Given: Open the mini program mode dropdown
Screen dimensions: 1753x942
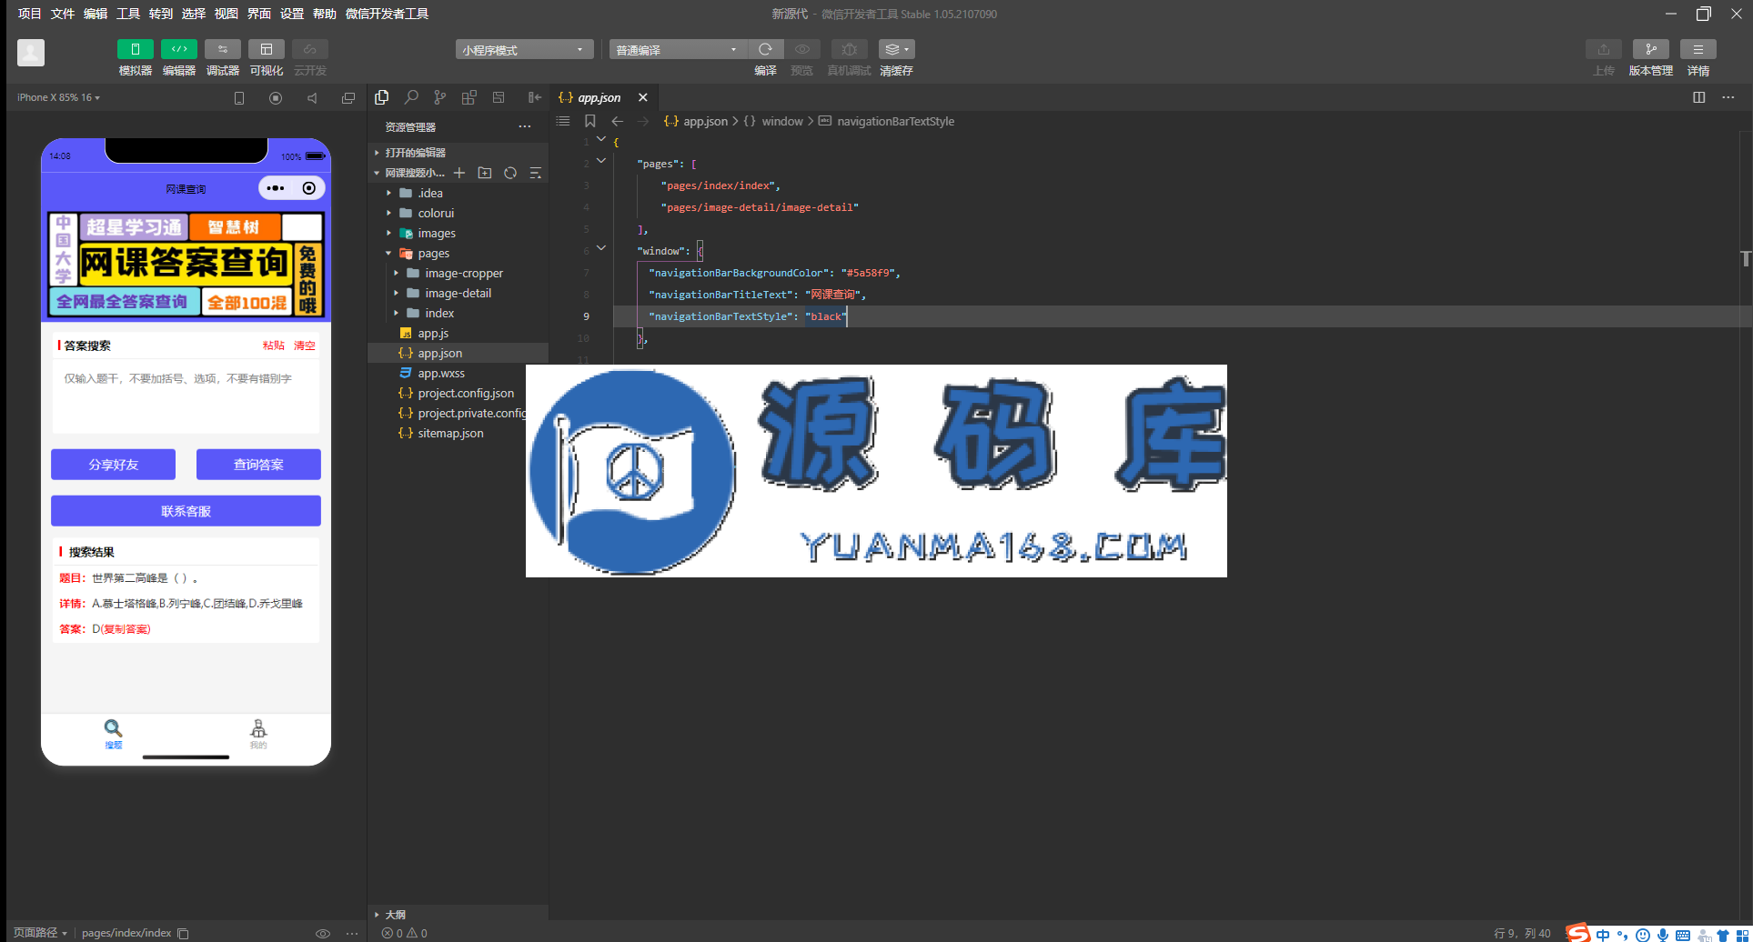Looking at the screenshot, I should click(524, 50).
